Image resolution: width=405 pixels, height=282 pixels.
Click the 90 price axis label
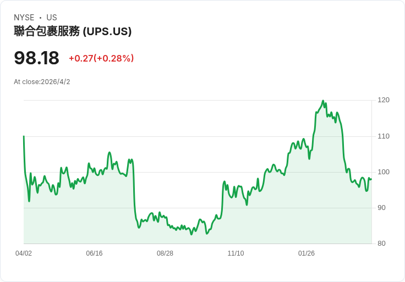(x=381, y=208)
